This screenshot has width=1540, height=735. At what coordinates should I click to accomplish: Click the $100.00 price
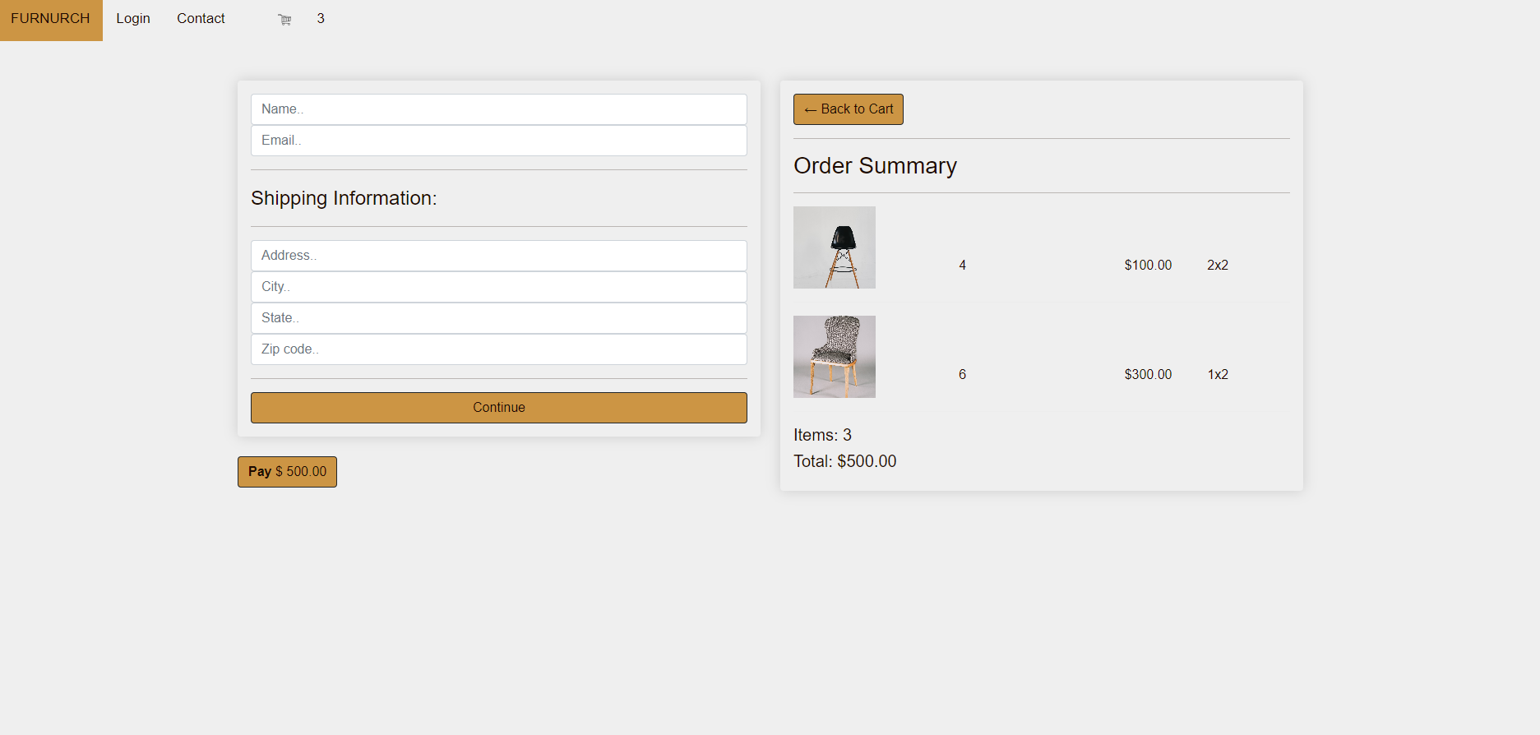1148,265
